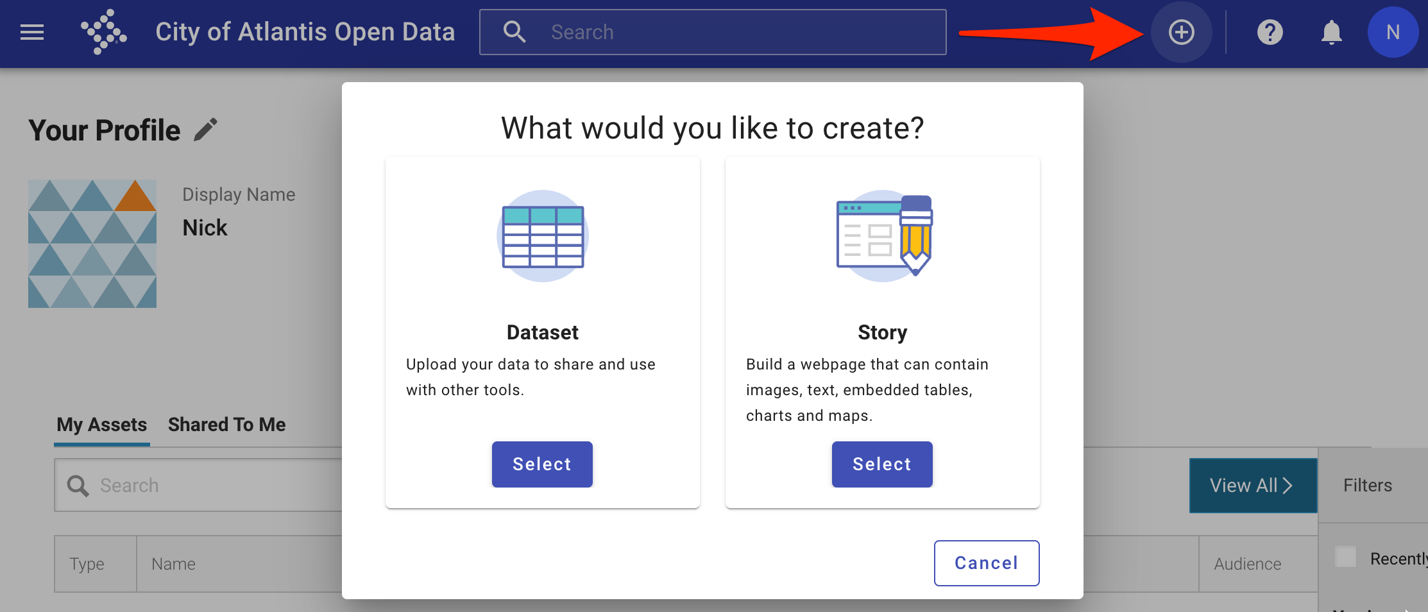Cancel the create dialog
The width and height of the screenshot is (1428, 612).
click(x=986, y=563)
